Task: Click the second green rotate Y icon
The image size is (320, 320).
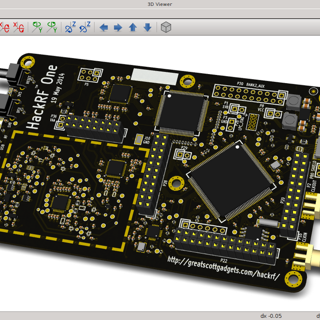Action: 52,27
